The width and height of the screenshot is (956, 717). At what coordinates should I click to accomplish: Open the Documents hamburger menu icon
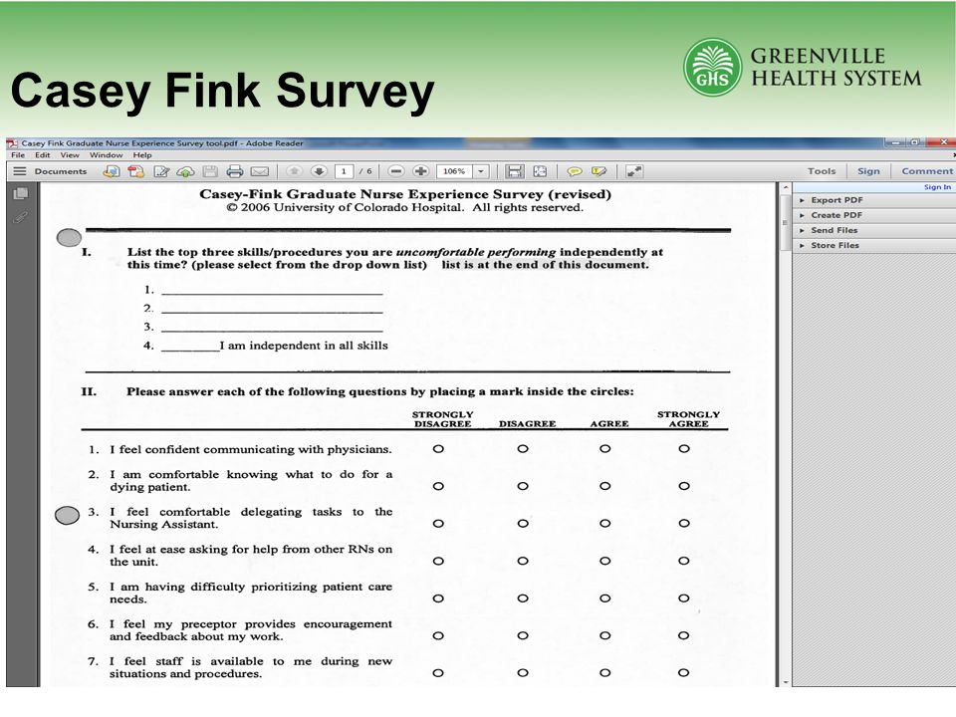(x=20, y=171)
